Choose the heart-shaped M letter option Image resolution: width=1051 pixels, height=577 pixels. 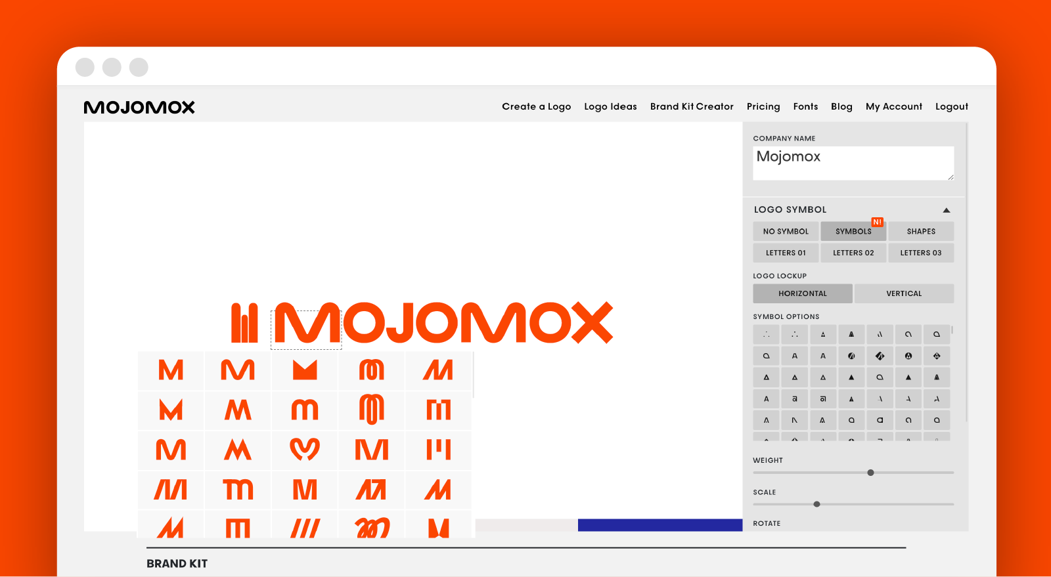click(x=305, y=450)
